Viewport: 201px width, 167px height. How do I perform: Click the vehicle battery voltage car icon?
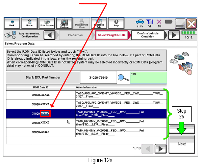pos(140,22)
